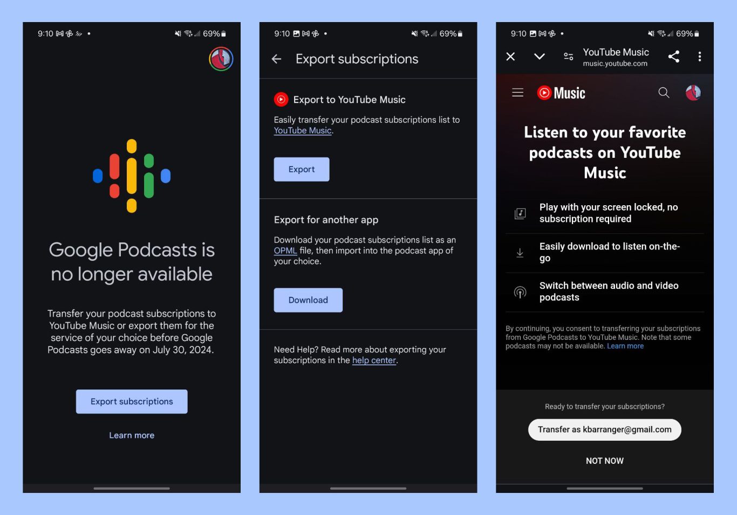Tap battery status icon on Google Podcasts screen
The image size is (737, 515).
(223, 34)
